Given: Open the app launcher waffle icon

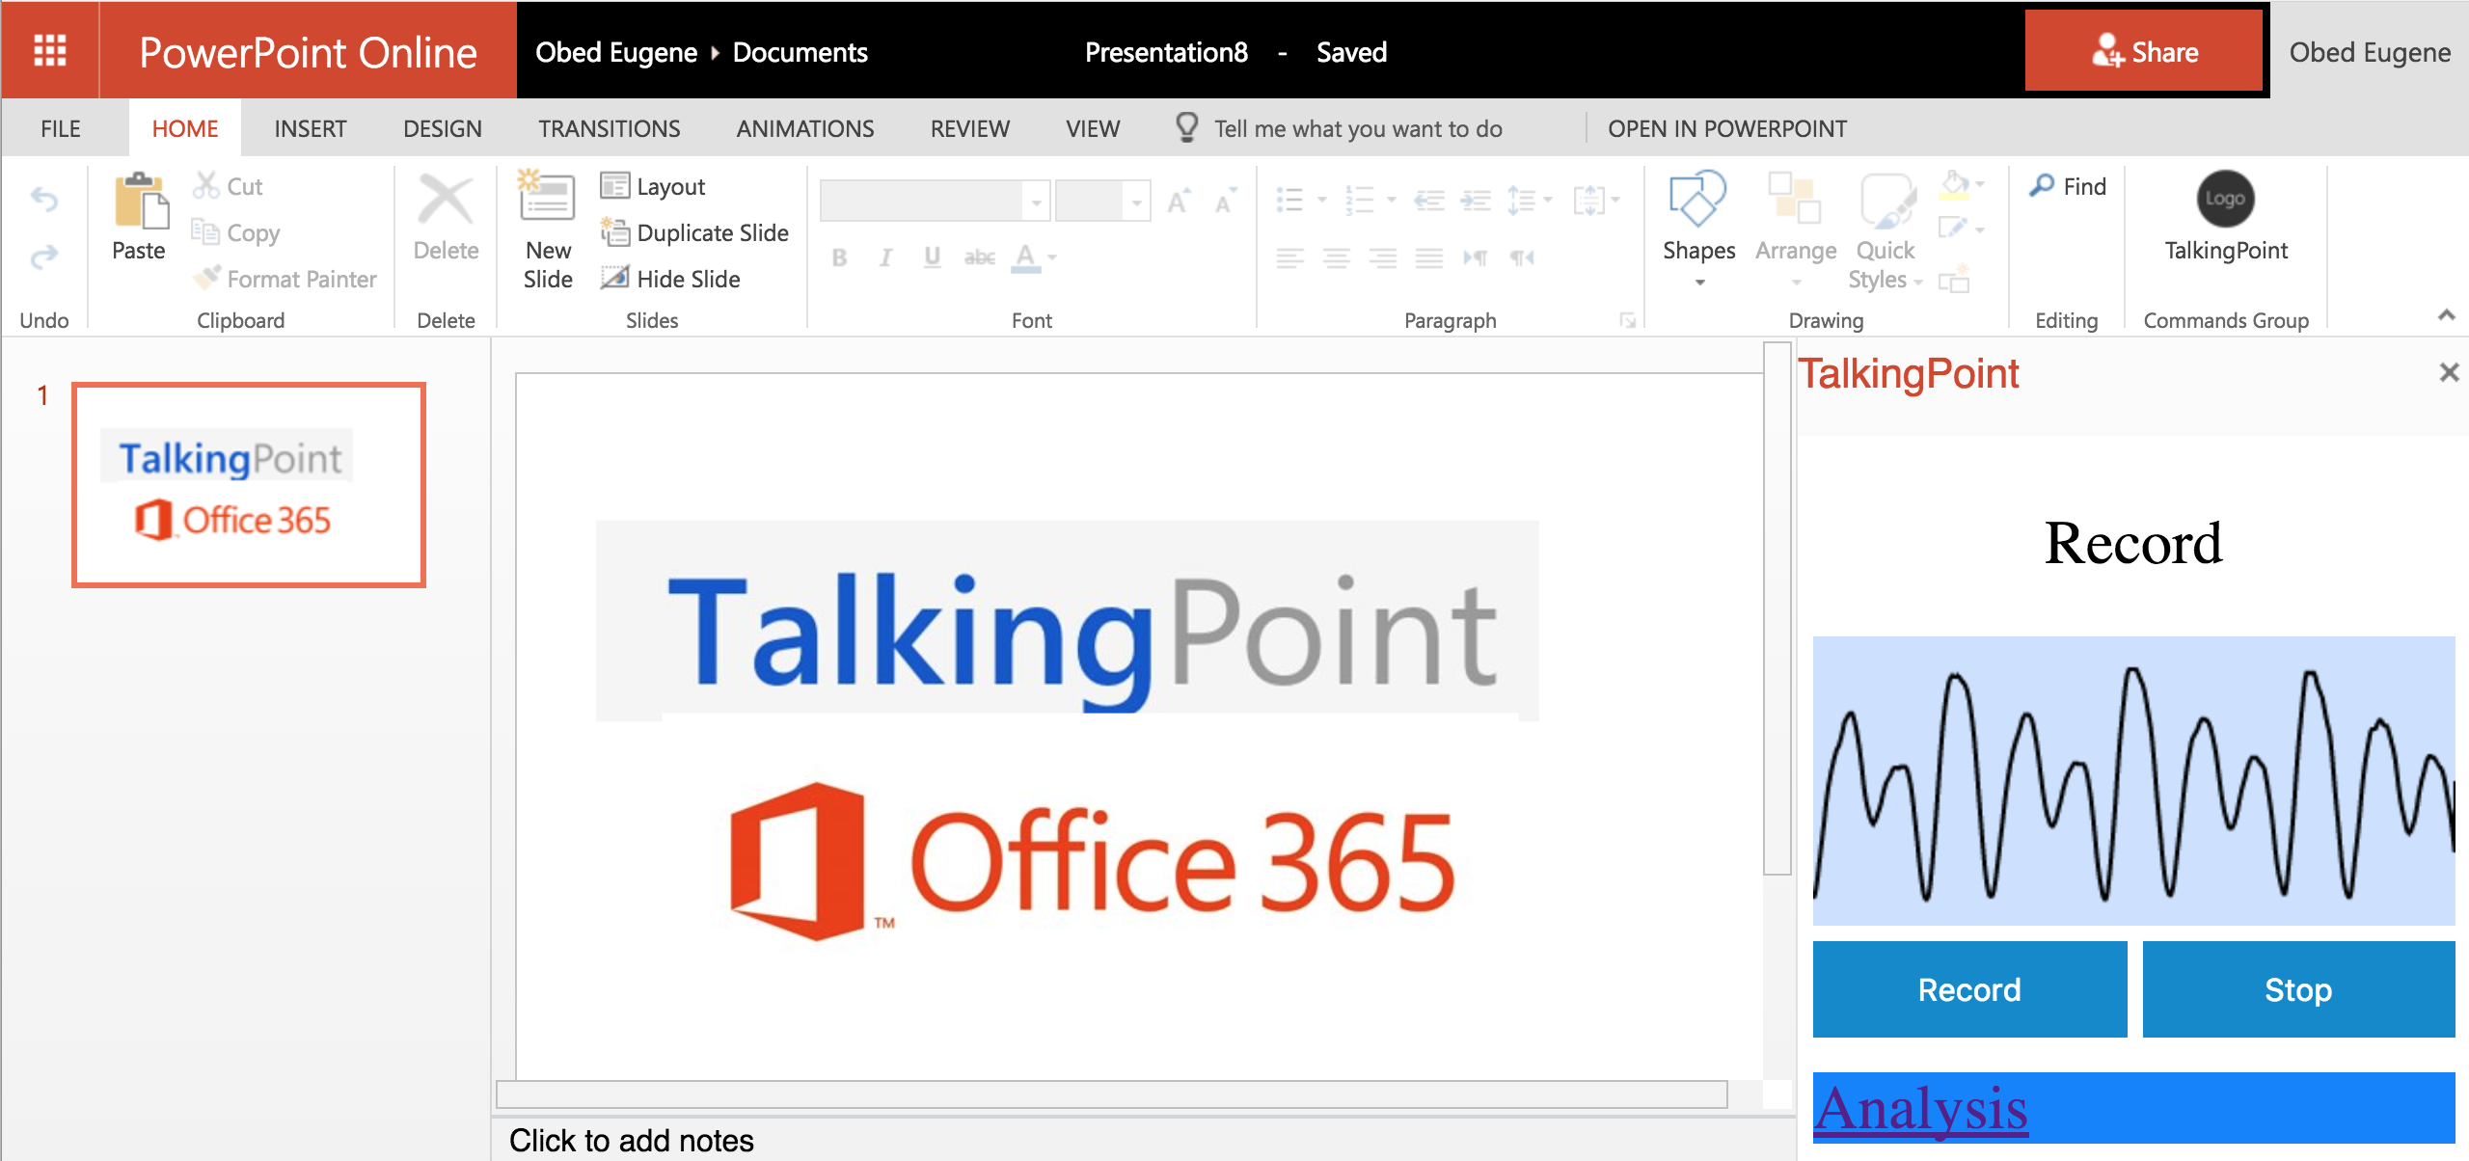Looking at the screenshot, I should [x=49, y=50].
